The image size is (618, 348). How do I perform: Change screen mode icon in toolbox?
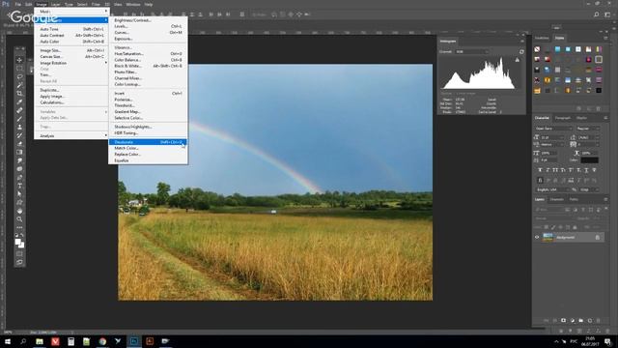click(19, 262)
